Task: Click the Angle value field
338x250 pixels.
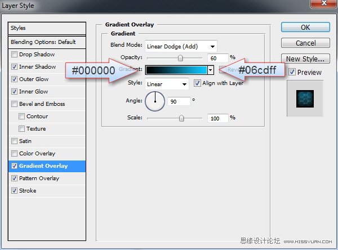Action: tap(179, 101)
